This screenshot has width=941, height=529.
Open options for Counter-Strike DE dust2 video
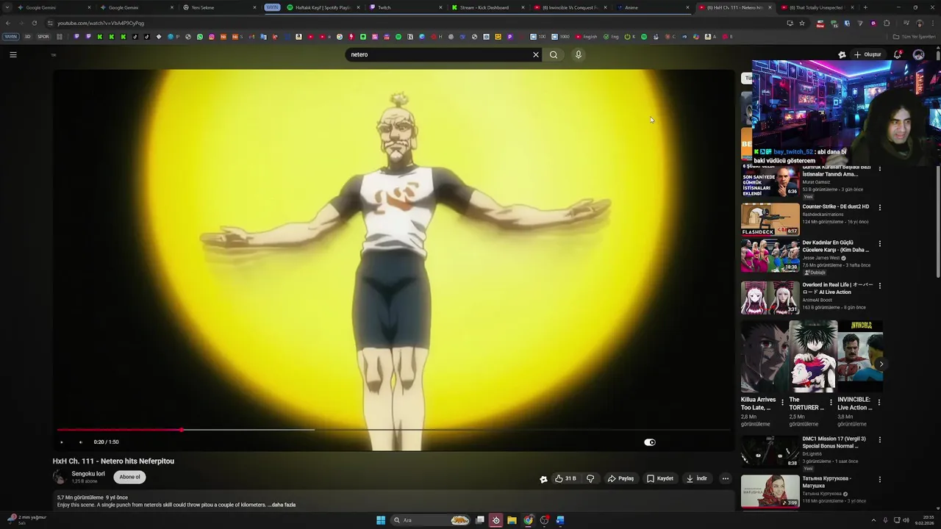tap(880, 207)
